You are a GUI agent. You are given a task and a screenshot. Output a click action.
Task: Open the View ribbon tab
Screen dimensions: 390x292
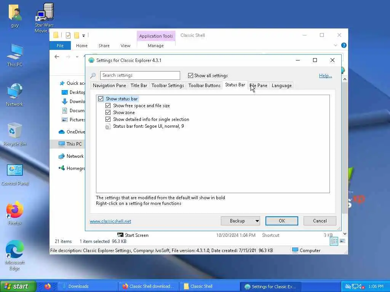coord(125,46)
